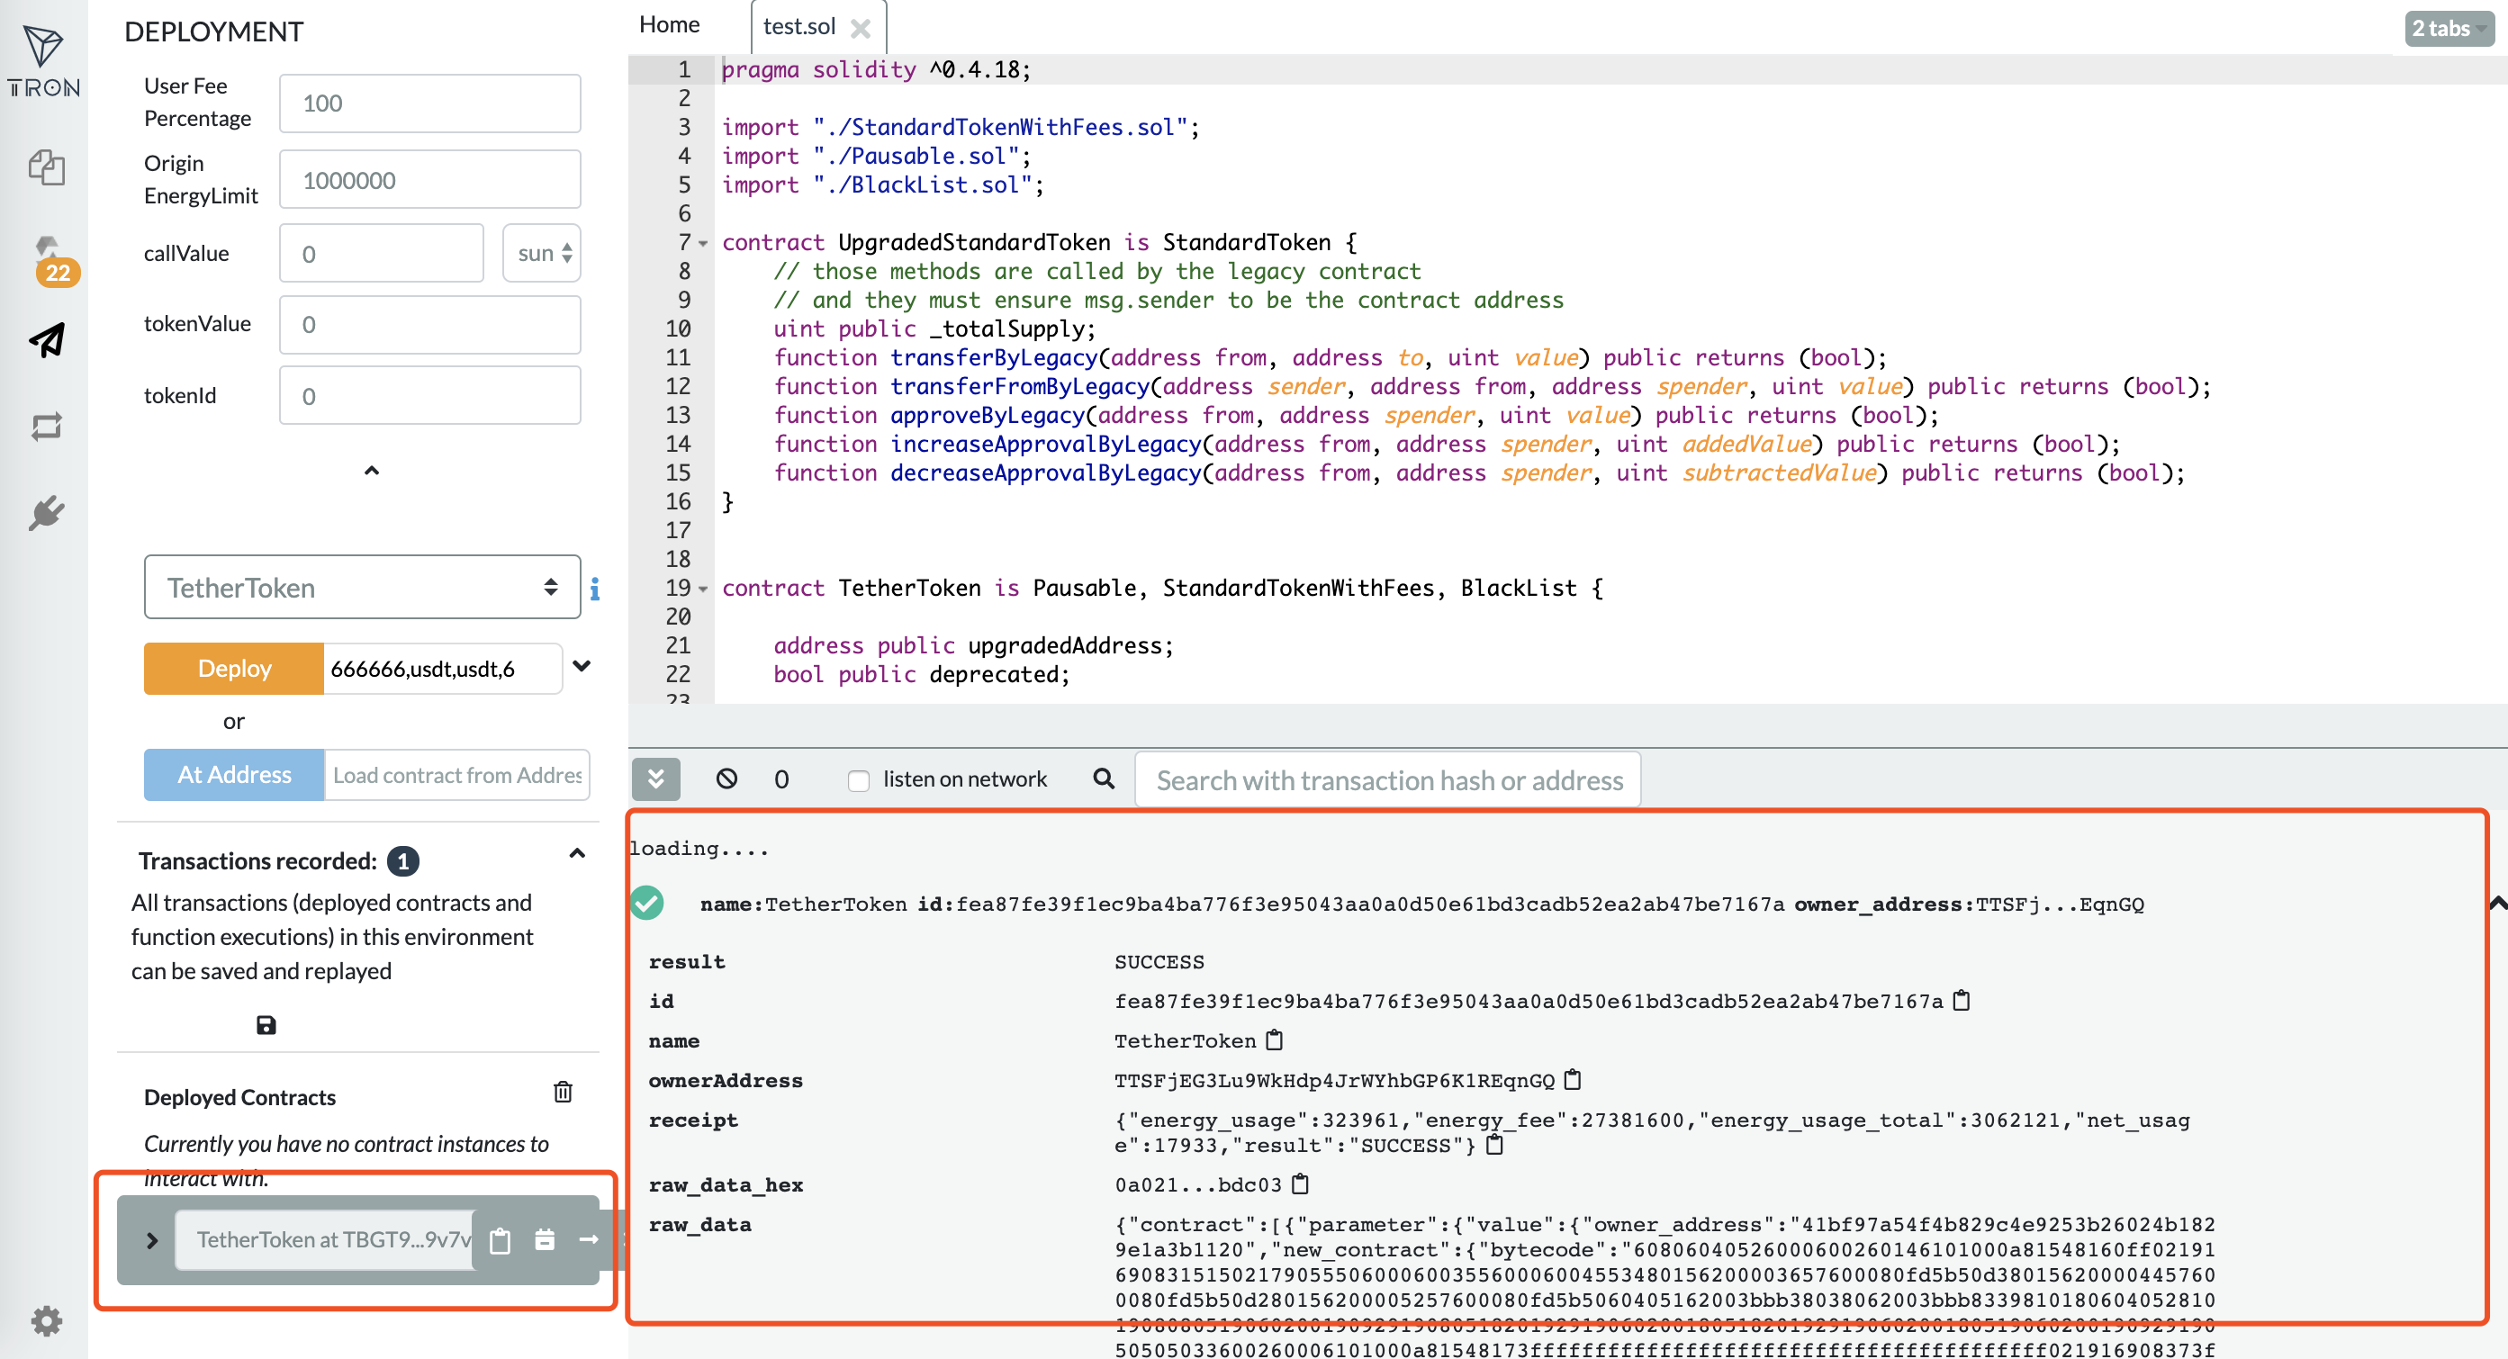Select the test.sol editor tab
Viewport: 2508px width, 1359px height.
click(798, 27)
